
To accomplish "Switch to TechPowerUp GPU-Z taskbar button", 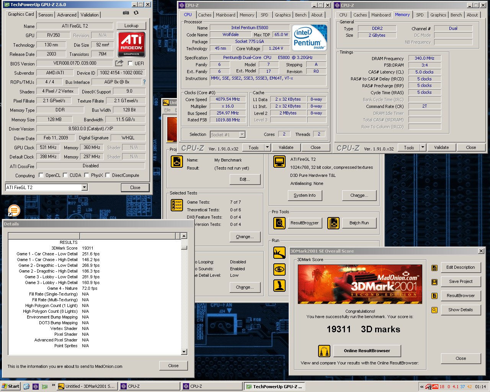I will [x=274, y=387].
